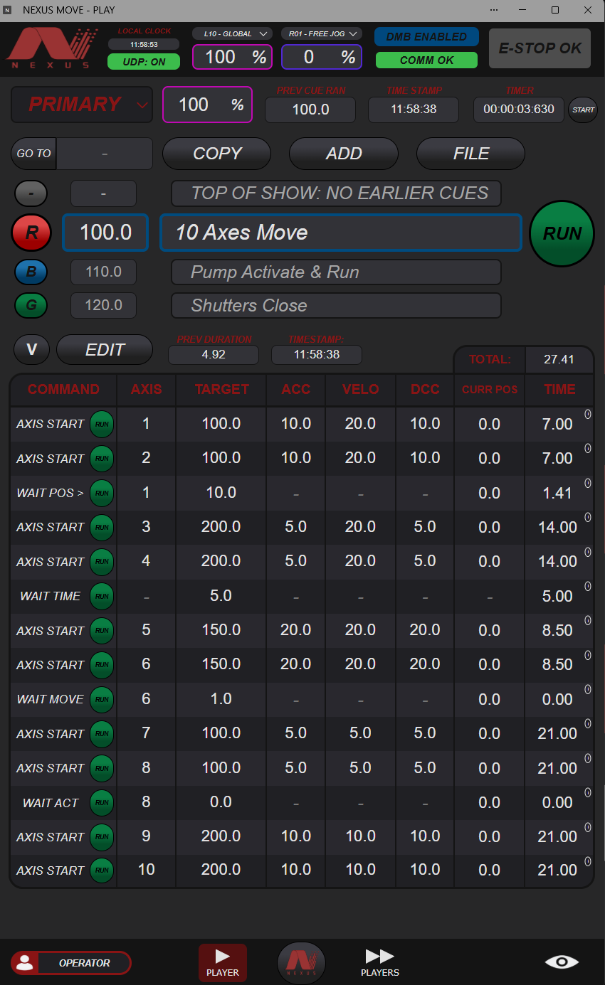
Task: Click cue number 120.0
Action: point(103,305)
